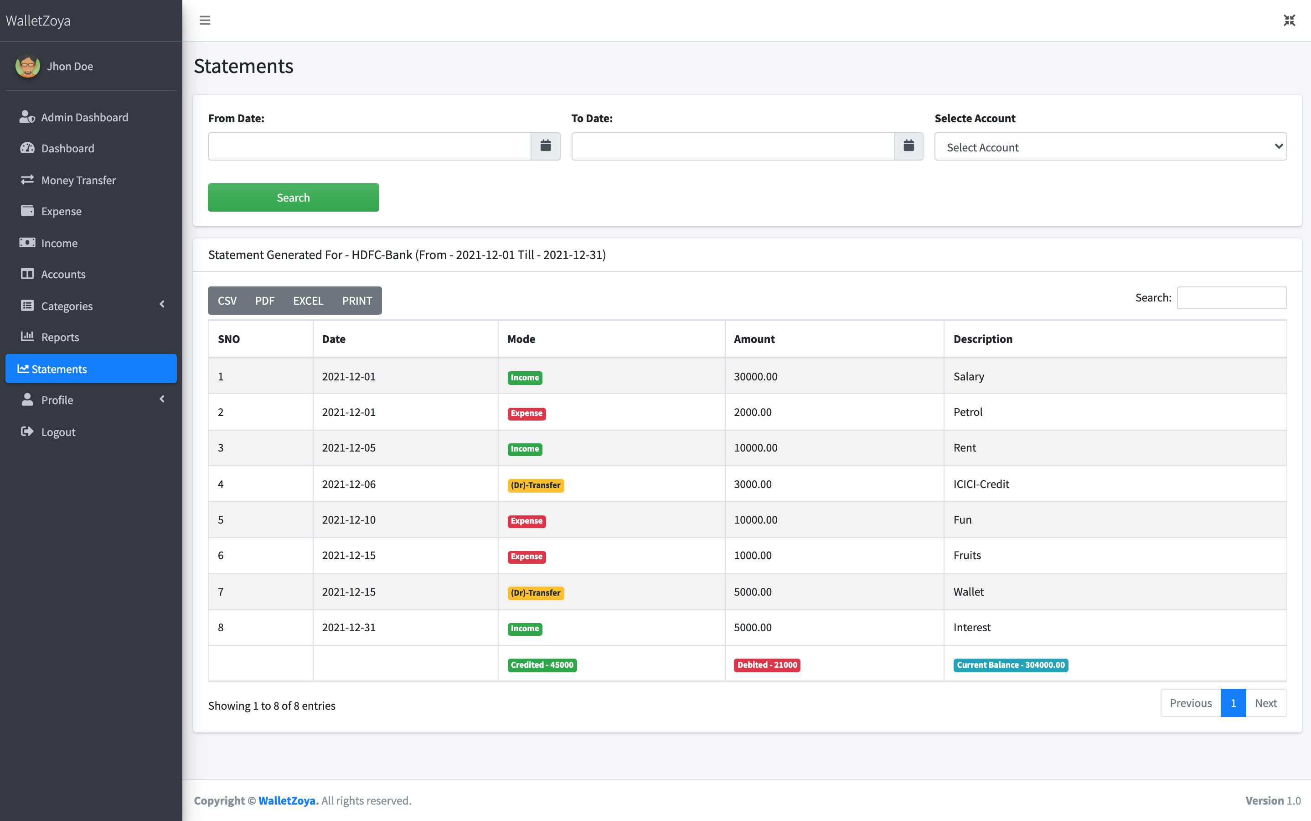Click the table Search input field
Image resolution: width=1311 pixels, height=821 pixels.
1231,297
